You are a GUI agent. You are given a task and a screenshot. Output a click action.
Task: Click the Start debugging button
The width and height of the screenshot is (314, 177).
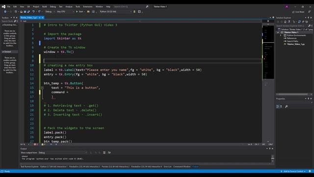tap(79, 12)
